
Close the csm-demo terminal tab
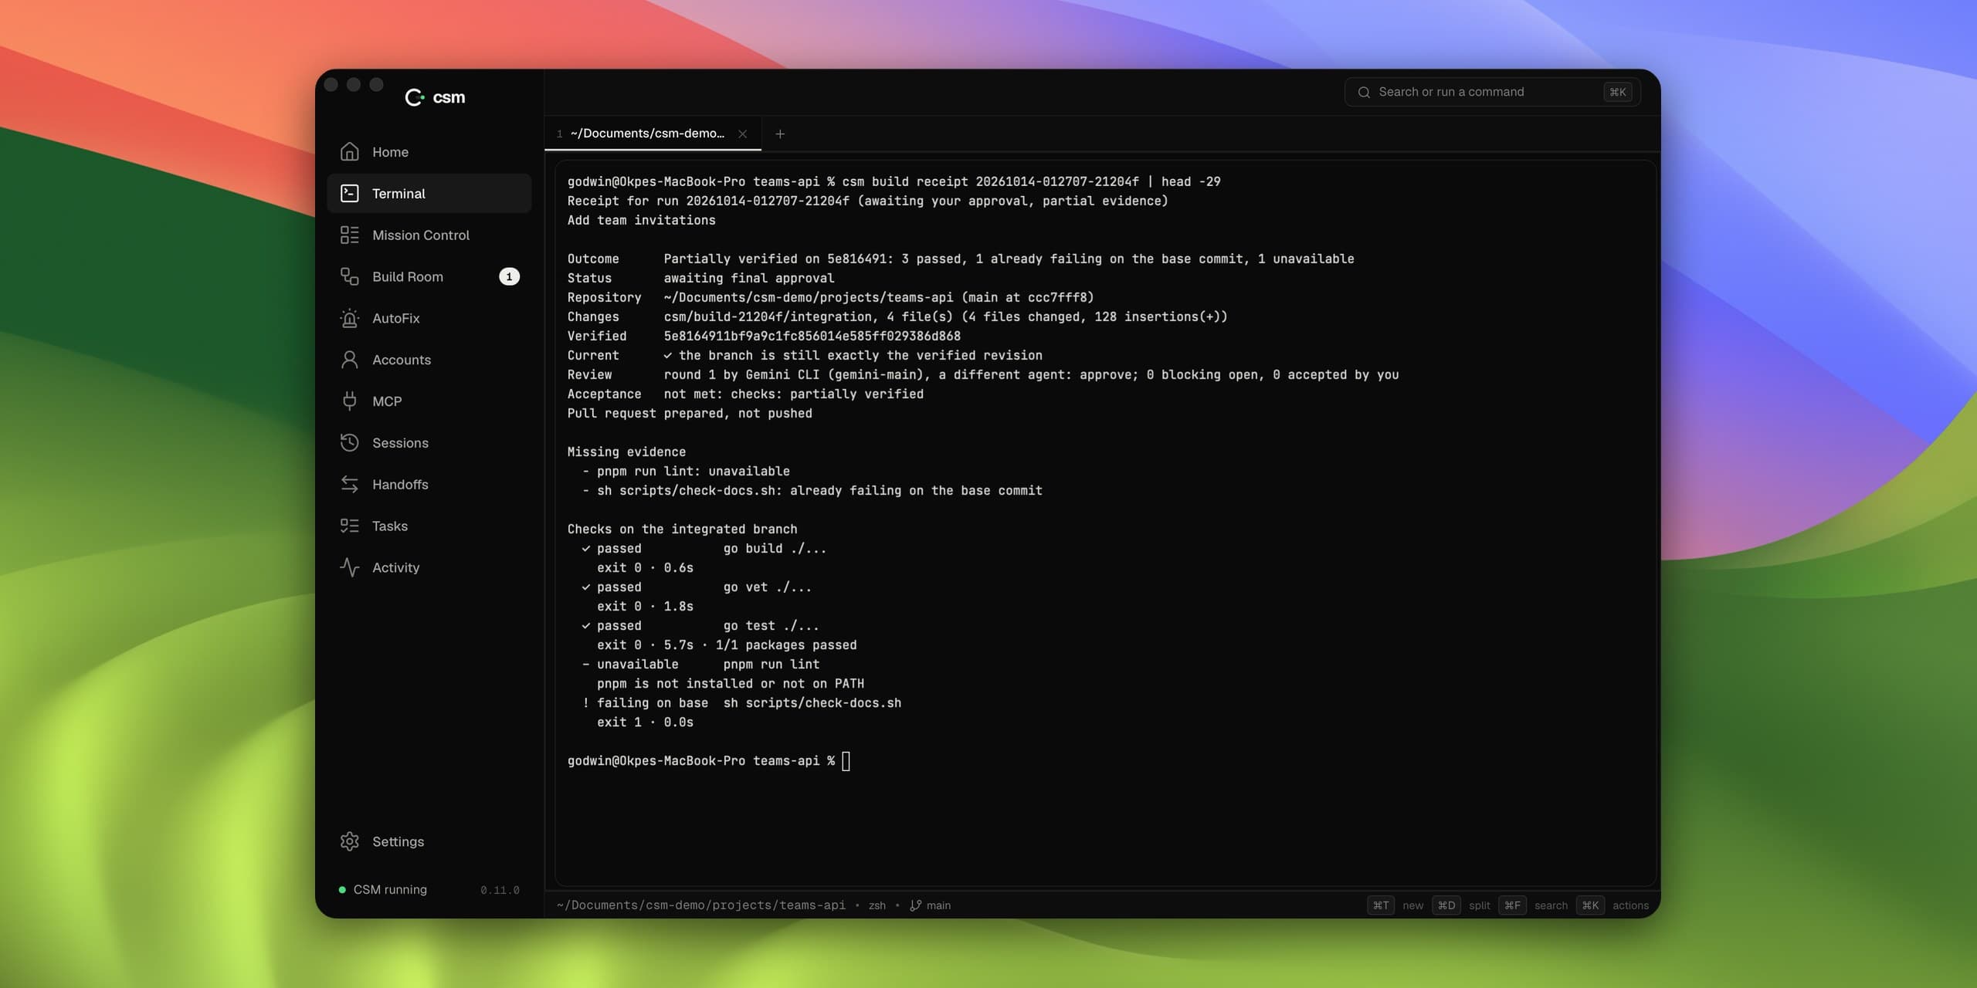point(742,134)
